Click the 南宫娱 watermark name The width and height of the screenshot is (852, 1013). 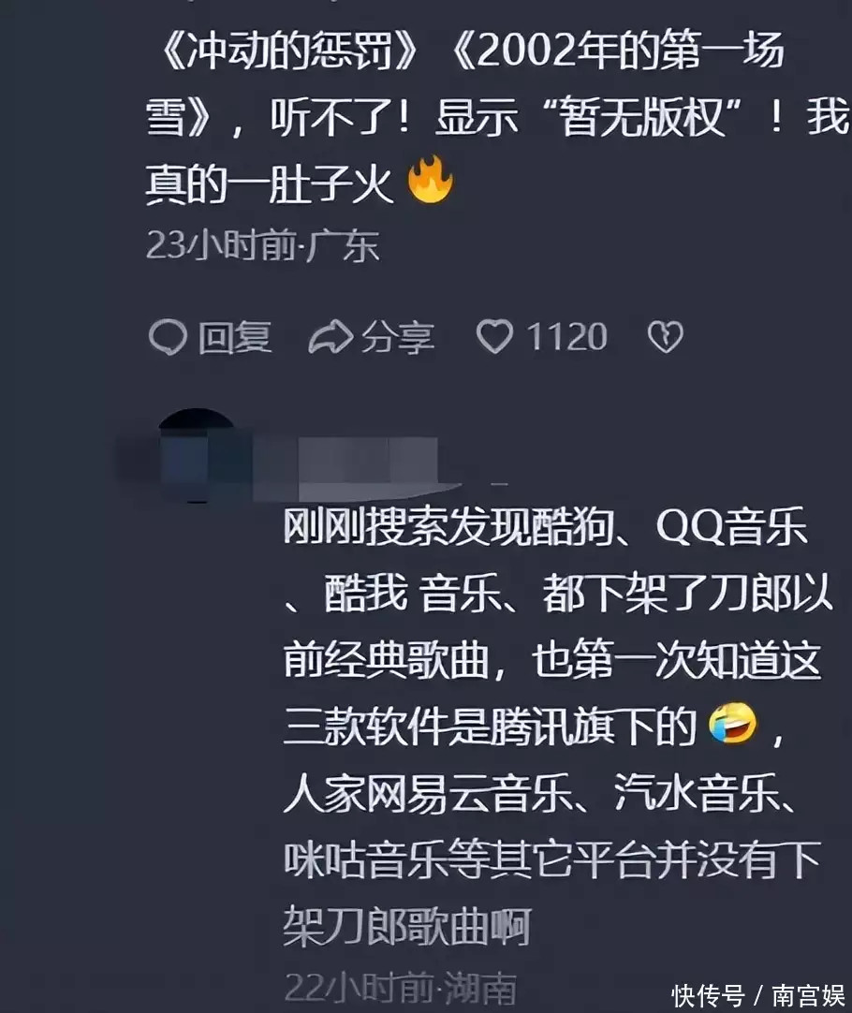click(808, 995)
